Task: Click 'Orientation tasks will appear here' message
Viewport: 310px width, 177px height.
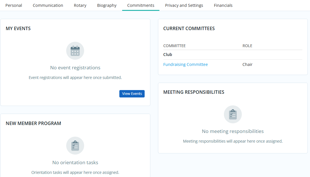Action: coord(75,172)
